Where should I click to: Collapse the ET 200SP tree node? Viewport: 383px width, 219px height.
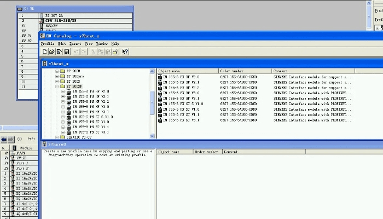coord(56,87)
